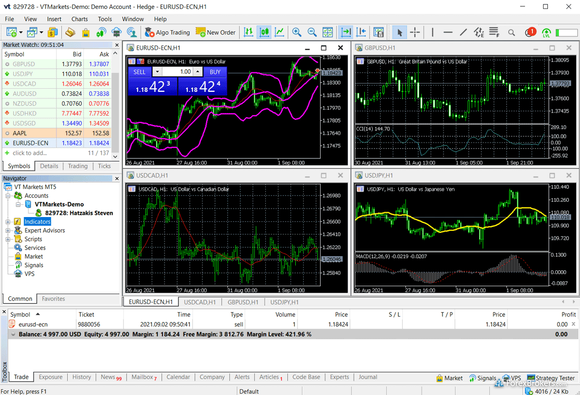The width and height of the screenshot is (580, 395).
Task: Expand the Indicators tree node
Action: tap(8, 222)
